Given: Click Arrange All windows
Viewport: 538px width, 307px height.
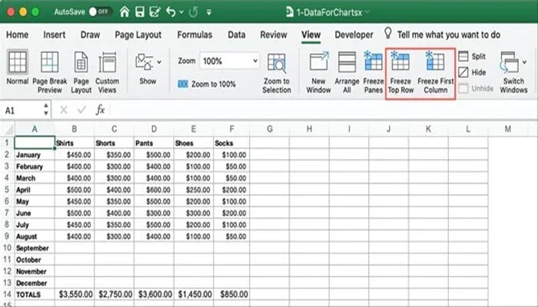Looking at the screenshot, I should point(347,72).
